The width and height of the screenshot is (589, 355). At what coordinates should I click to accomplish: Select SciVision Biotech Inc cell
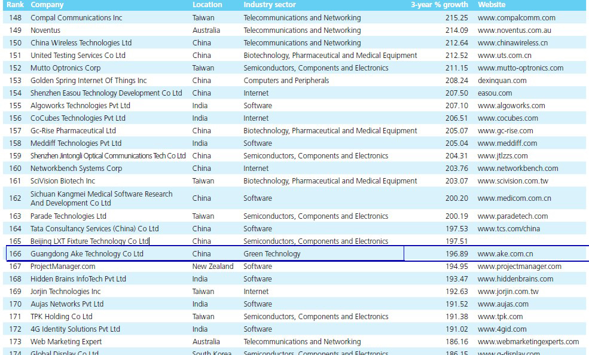pos(63,181)
